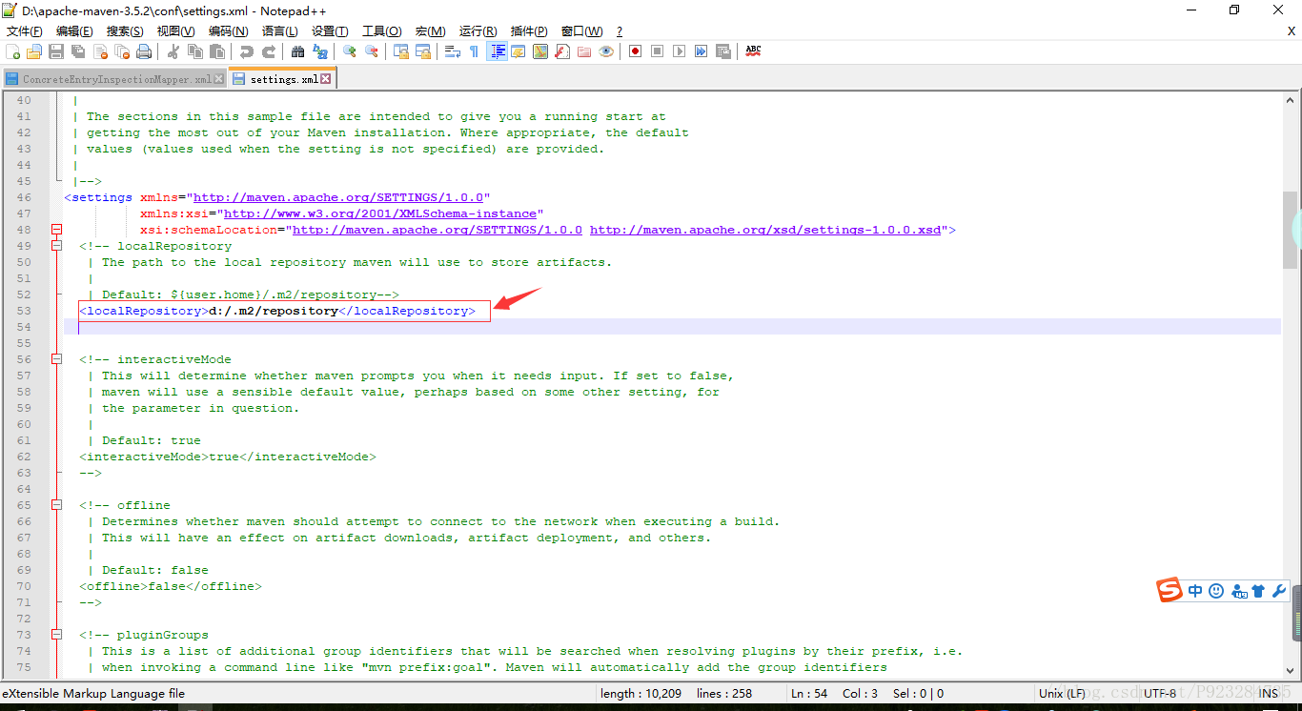Screen dimensions: 1302x711
Task: Zoom out using the magnifier minus icon
Action: [372, 51]
